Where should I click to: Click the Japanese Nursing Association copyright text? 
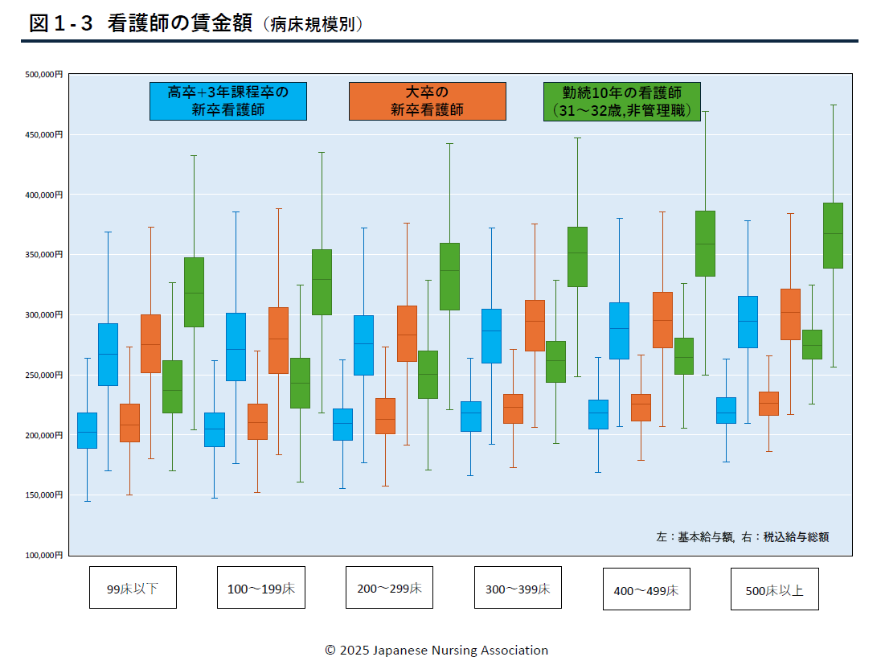coord(436,650)
